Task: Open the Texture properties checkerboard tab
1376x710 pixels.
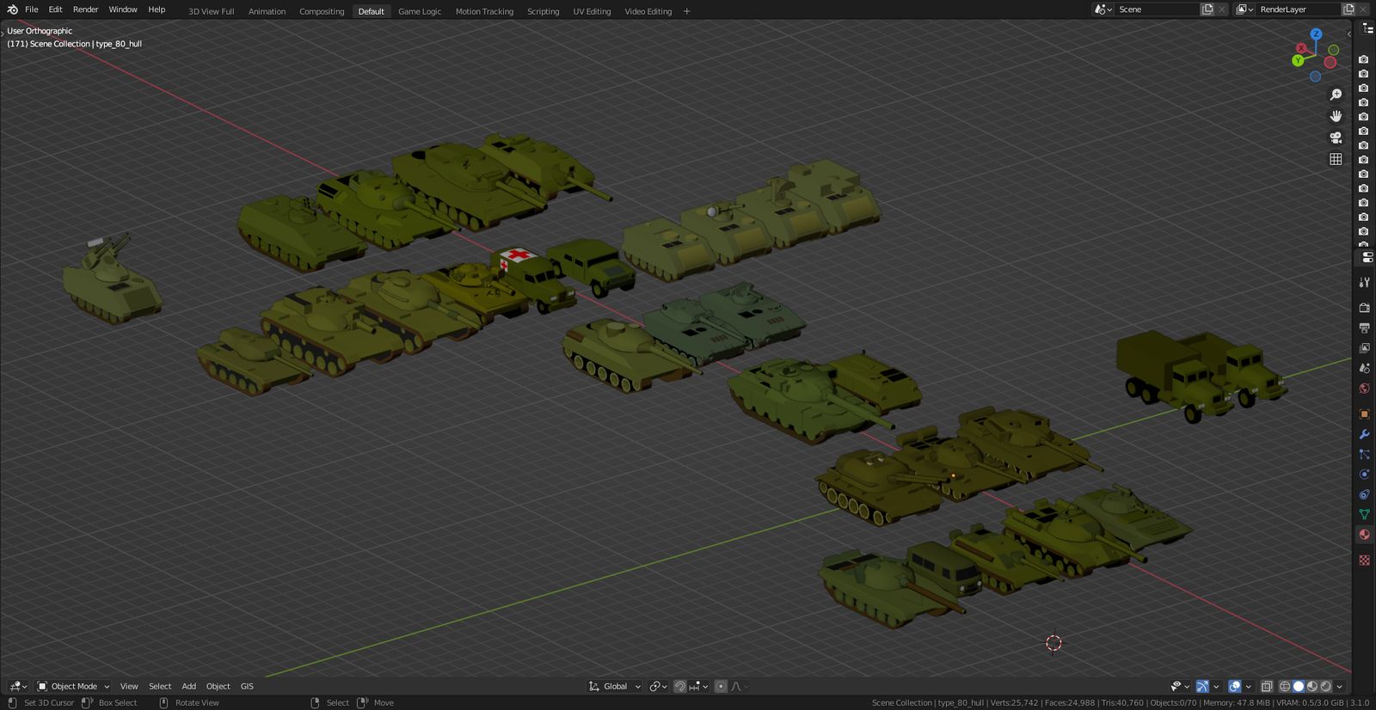Action: 1364,560
